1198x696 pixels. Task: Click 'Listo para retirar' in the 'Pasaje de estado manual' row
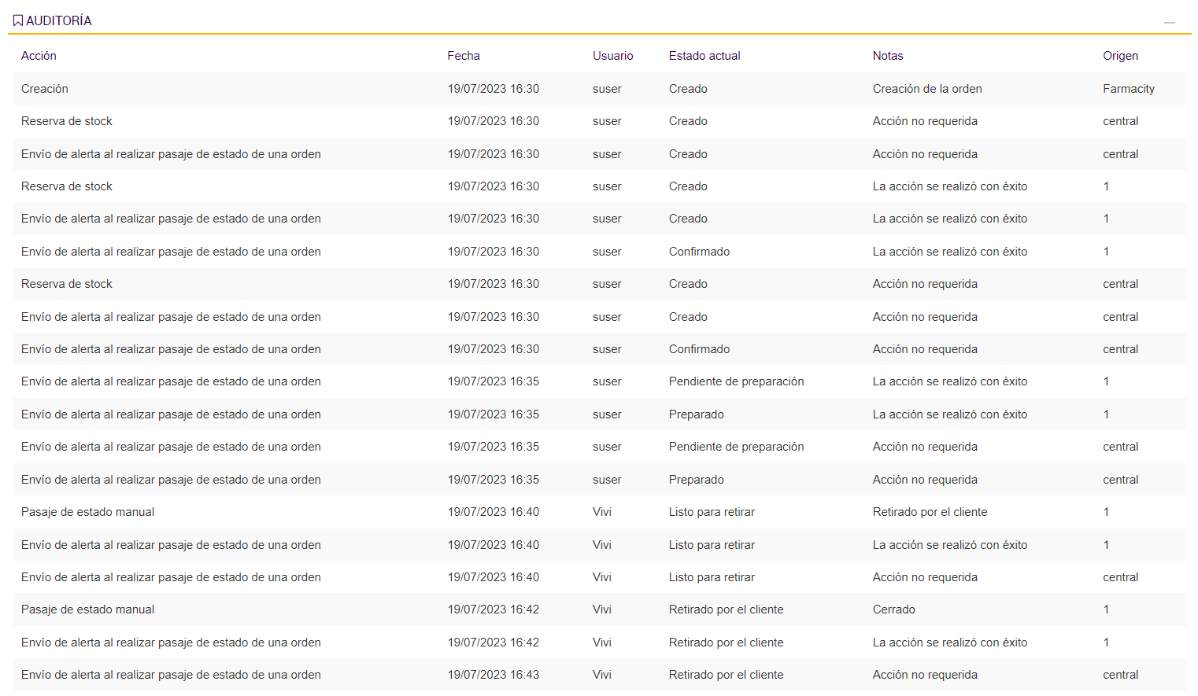712,512
